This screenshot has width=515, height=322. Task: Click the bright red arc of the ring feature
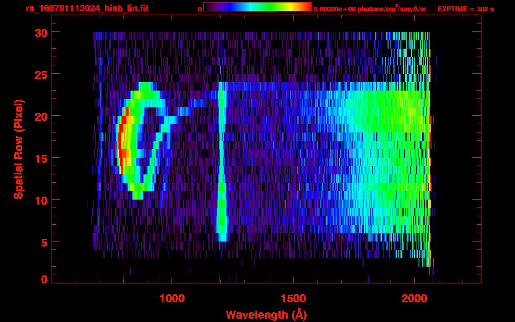click(122, 140)
